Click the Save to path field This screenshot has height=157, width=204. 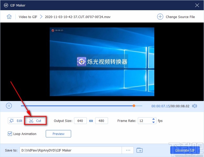pos(71,150)
